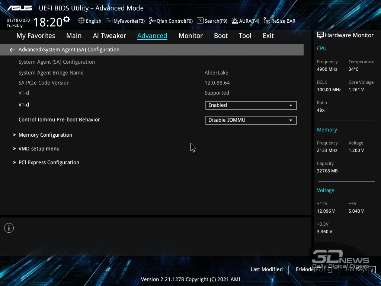Open Search(F9) question mark icon

(x=200, y=21)
